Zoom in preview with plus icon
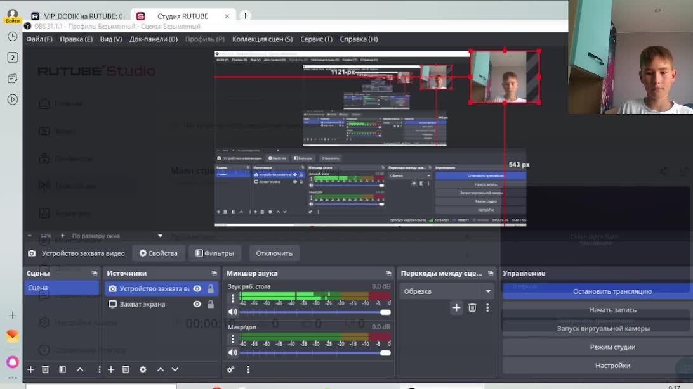The height and width of the screenshot is (389, 693). (x=62, y=236)
